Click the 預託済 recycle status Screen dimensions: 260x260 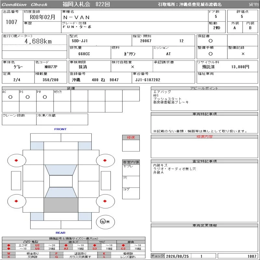(208, 67)
